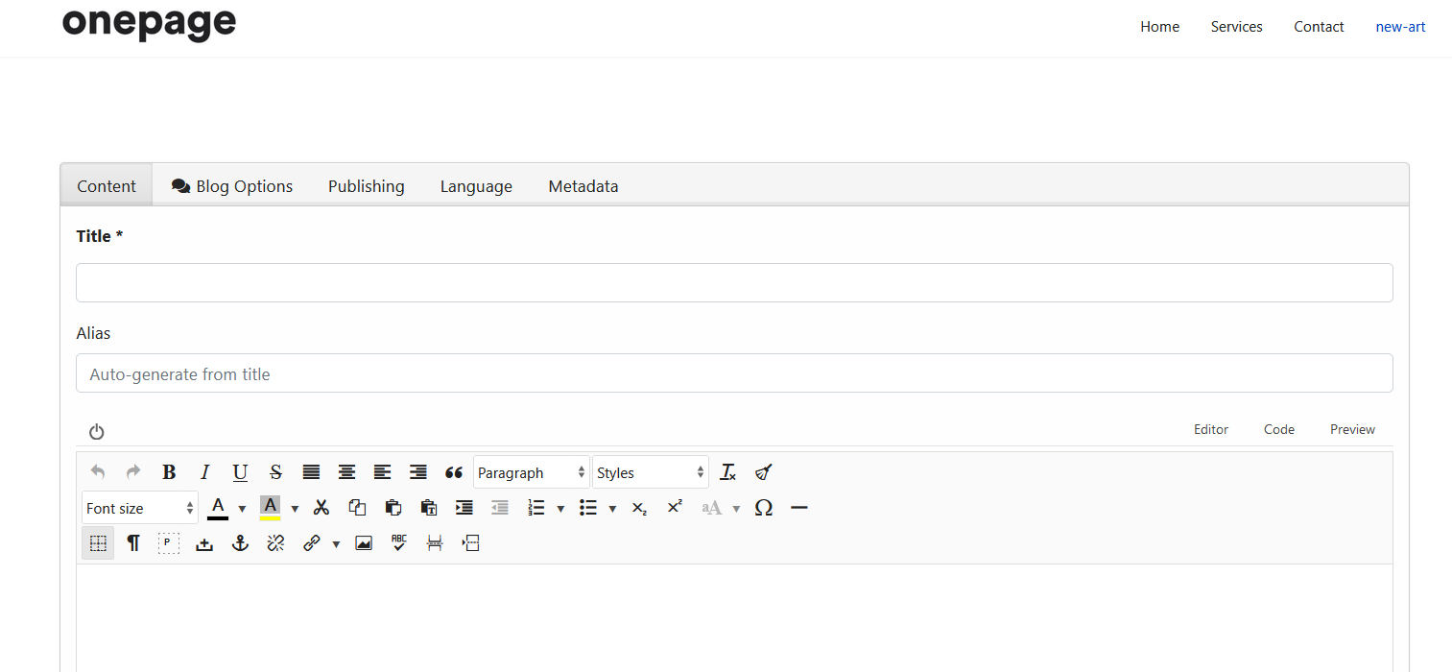Viewport: 1452px width, 672px height.
Task: Toggle bold formatting in the editor toolbar
Action: (169, 472)
